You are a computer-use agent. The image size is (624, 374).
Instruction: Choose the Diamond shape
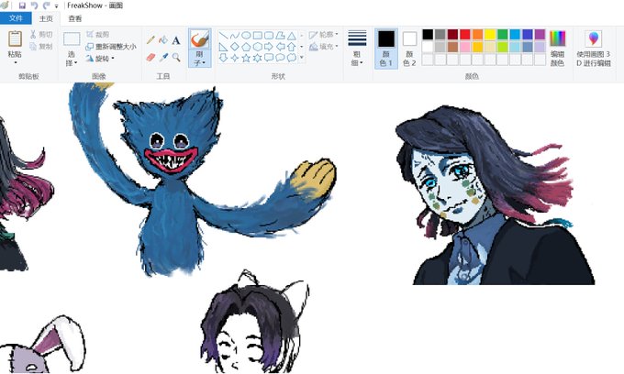(x=235, y=47)
